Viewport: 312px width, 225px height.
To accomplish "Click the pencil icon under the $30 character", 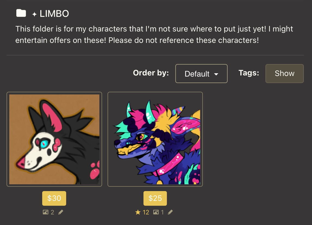I will click(61, 212).
